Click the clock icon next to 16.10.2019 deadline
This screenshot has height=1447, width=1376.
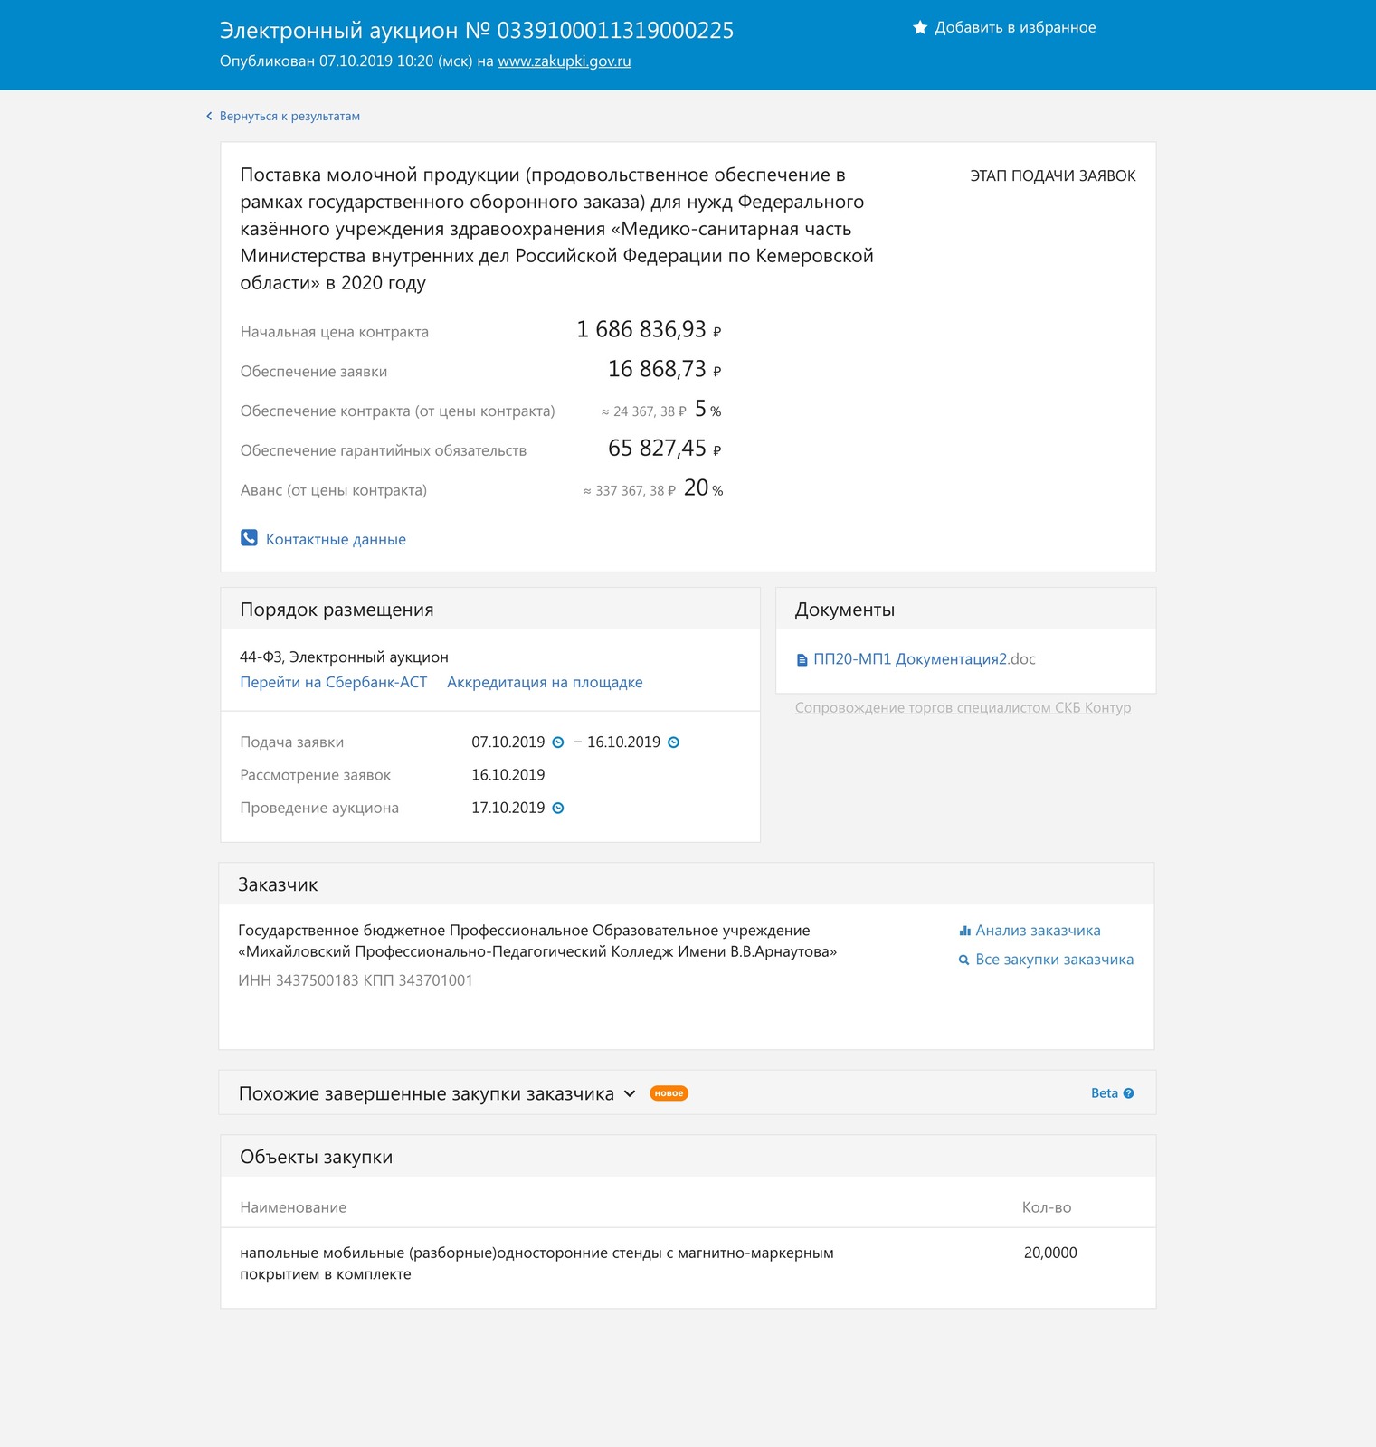pos(673,742)
